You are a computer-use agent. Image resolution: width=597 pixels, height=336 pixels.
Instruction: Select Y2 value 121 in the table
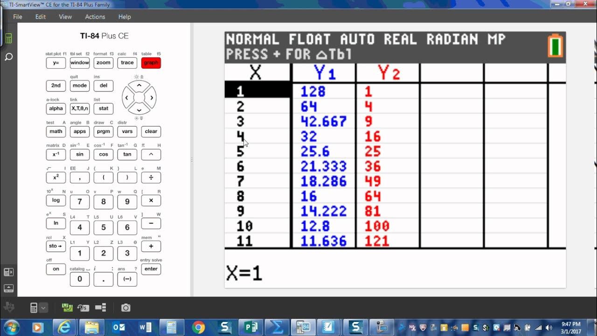click(x=377, y=241)
